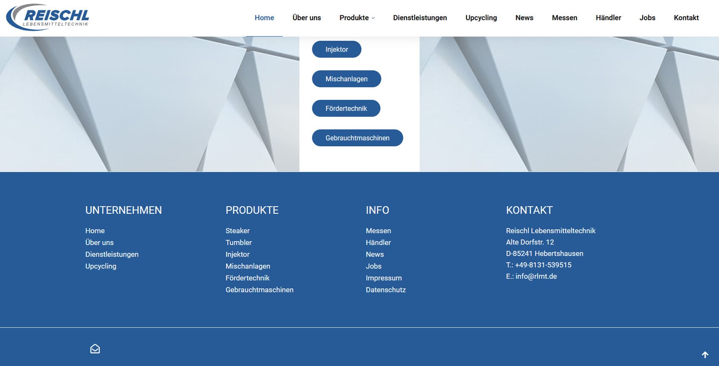The image size is (719, 366).
Task: Open the Kontakt page from the navbar
Action: click(686, 18)
